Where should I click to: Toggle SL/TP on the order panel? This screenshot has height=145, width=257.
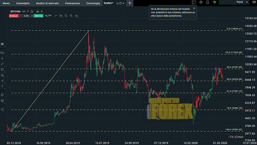click(48, 16)
